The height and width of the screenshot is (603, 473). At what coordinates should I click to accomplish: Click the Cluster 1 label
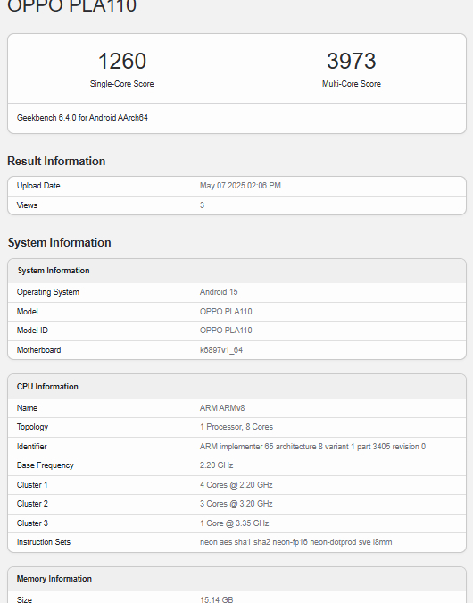click(x=32, y=485)
